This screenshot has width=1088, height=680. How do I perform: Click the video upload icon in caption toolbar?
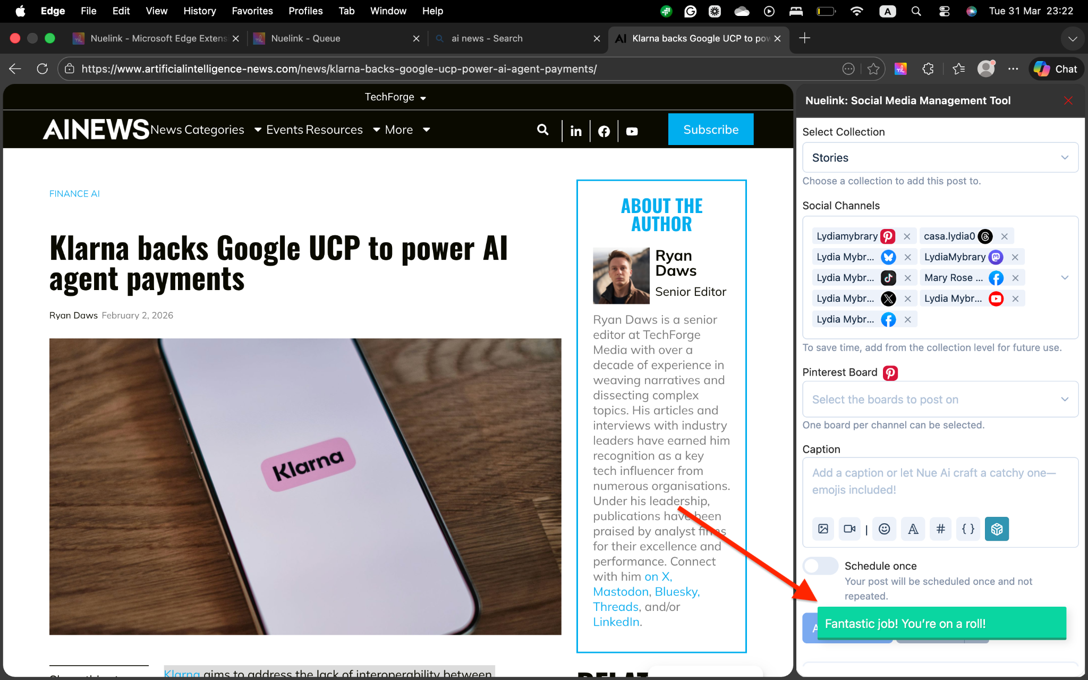849,529
